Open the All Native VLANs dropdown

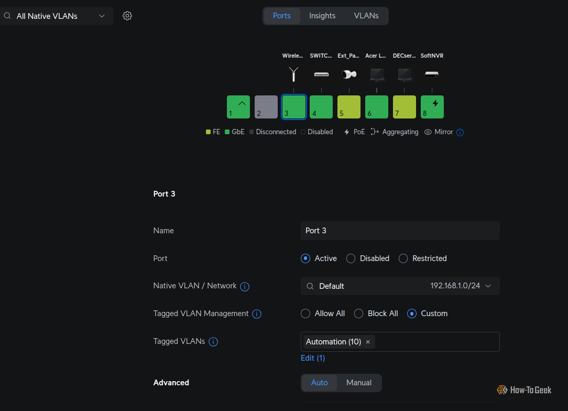point(57,16)
